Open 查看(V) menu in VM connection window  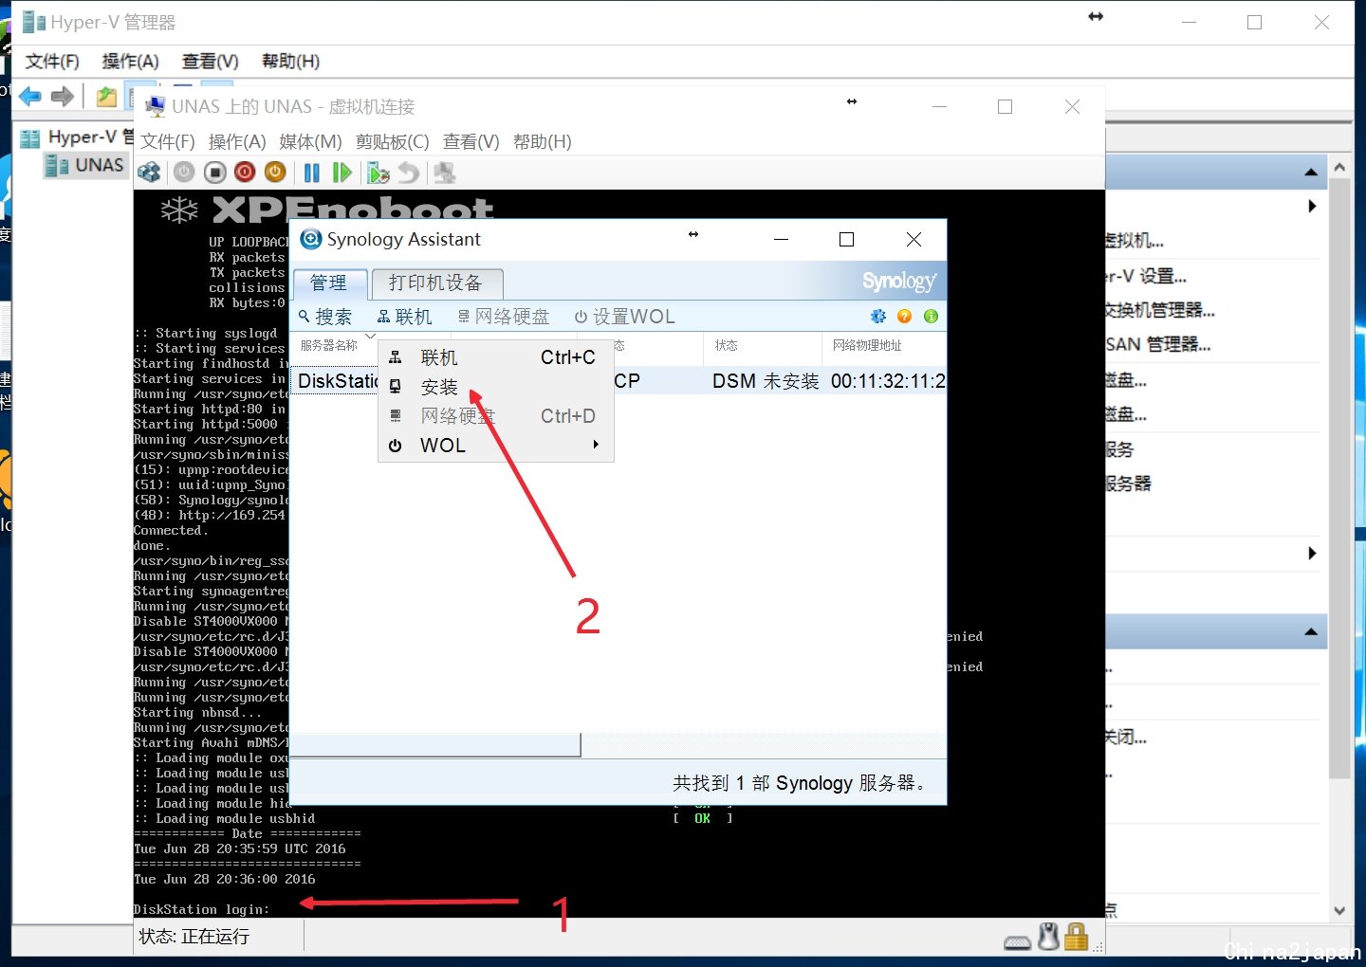point(471,141)
